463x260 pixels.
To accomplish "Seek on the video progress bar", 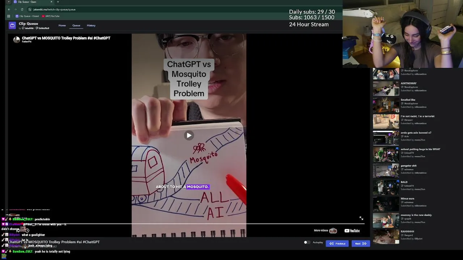I will [x=189, y=224].
